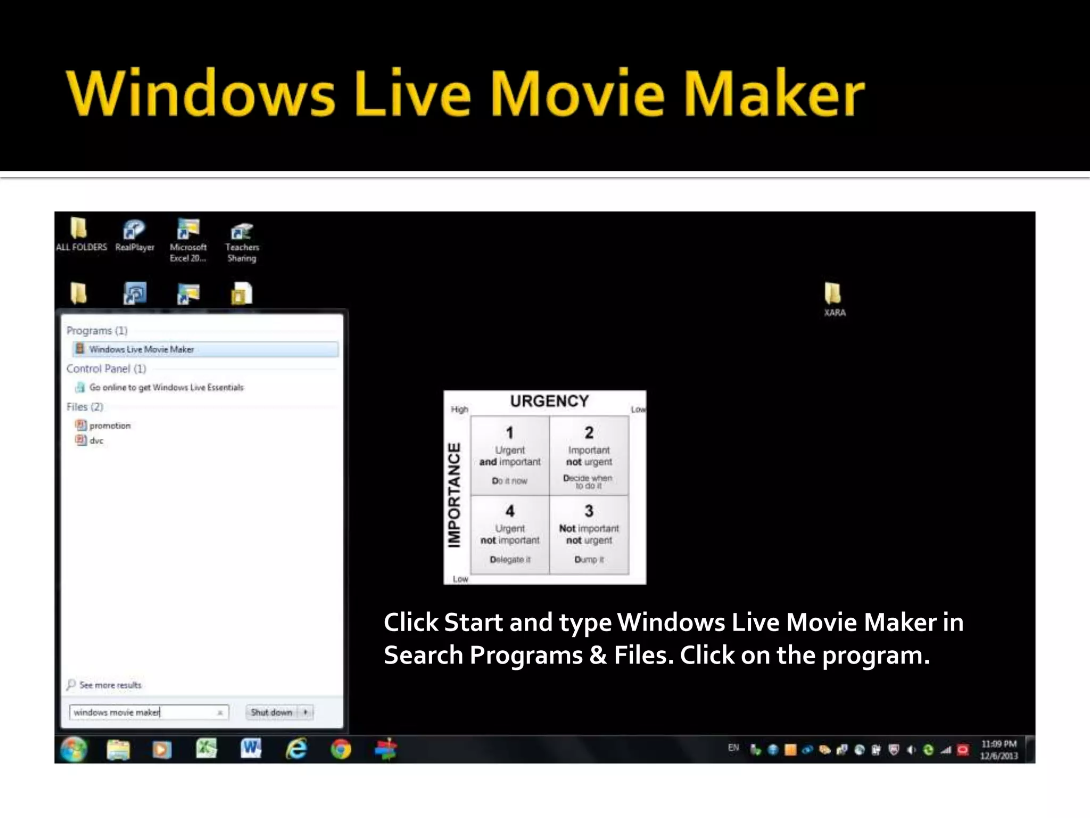Click the Control Panel (1) group header
1090x818 pixels.
pos(106,369)
